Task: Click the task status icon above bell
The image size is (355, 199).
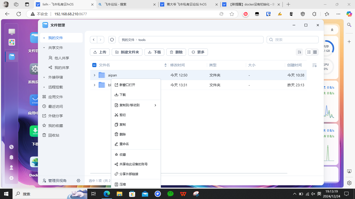Action: 11,147
